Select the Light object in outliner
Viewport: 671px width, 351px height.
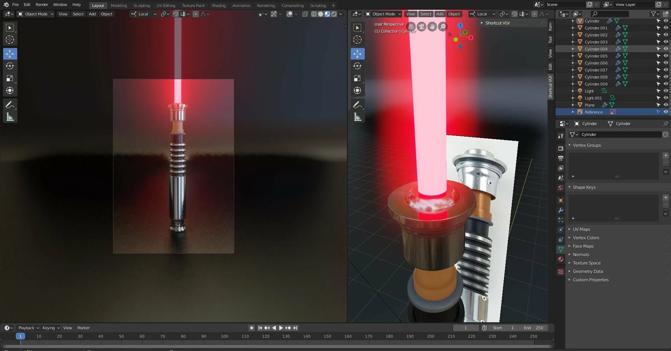tap(589, 91)
